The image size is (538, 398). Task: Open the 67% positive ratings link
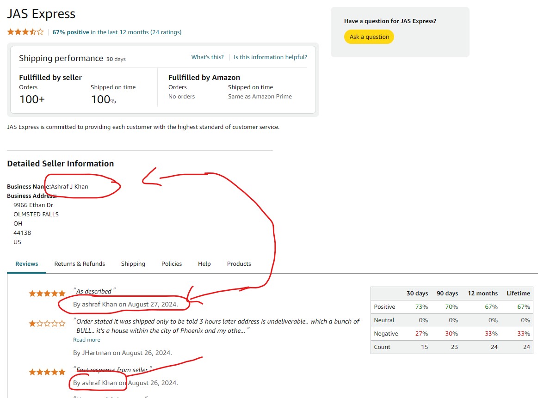point(117,32)
